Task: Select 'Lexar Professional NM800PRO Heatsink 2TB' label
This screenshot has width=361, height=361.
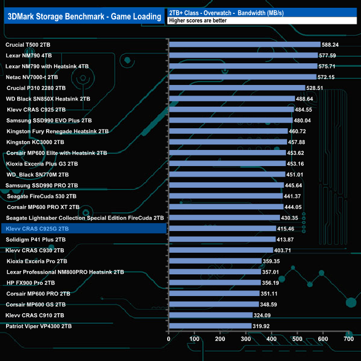Action: [65, 272]
